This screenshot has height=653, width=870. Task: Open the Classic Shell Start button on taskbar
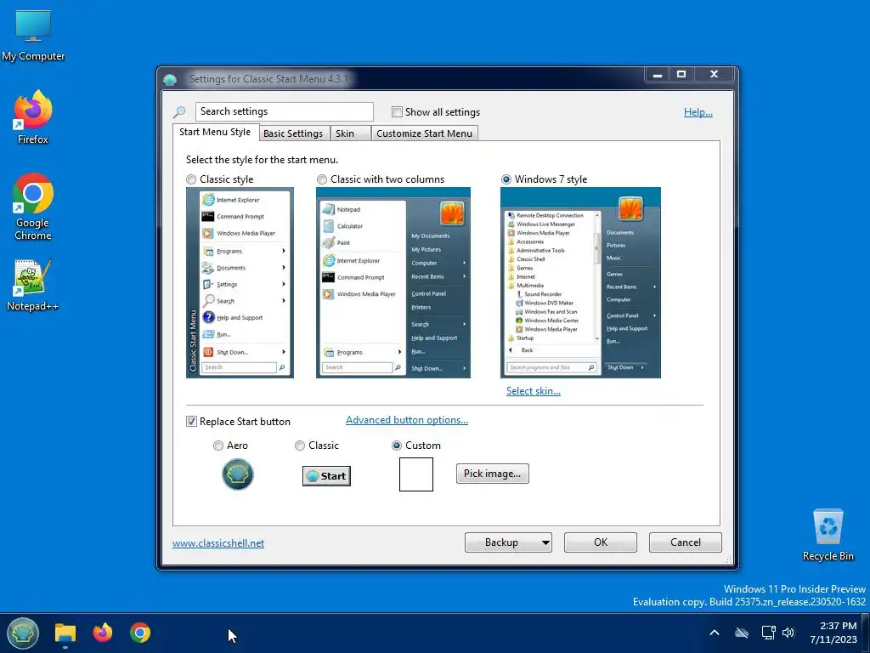(23, 633)
